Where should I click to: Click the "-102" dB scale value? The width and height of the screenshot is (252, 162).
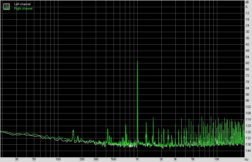[x=248, y=107]
